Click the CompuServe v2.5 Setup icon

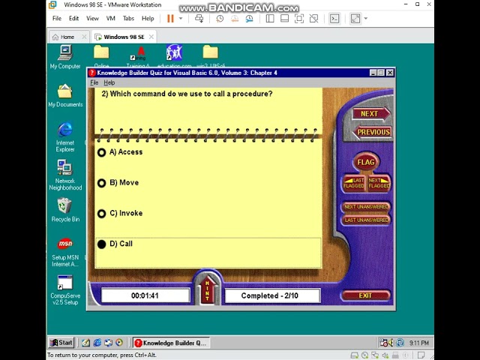tap(65, 290)
